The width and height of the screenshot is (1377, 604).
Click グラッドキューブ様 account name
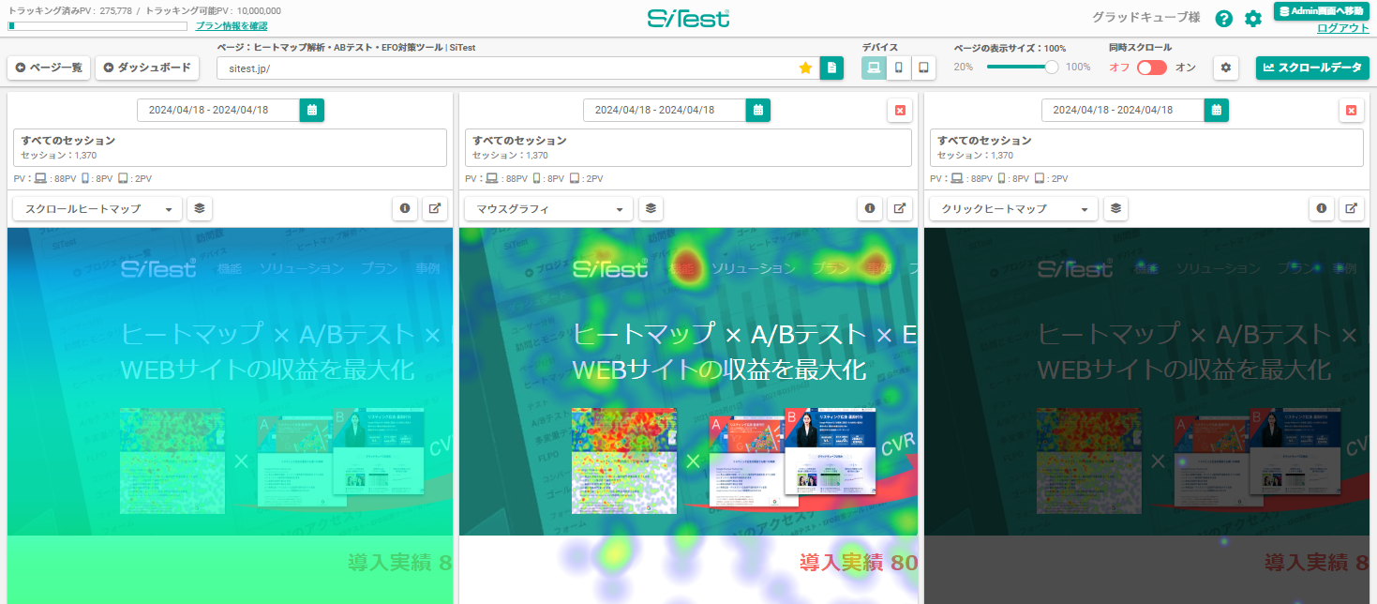pos(1146,17)
